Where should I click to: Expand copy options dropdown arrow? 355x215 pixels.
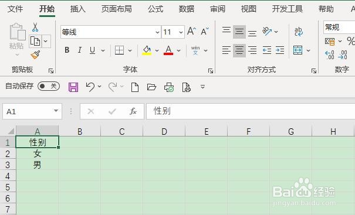click(x=46, y=42)
